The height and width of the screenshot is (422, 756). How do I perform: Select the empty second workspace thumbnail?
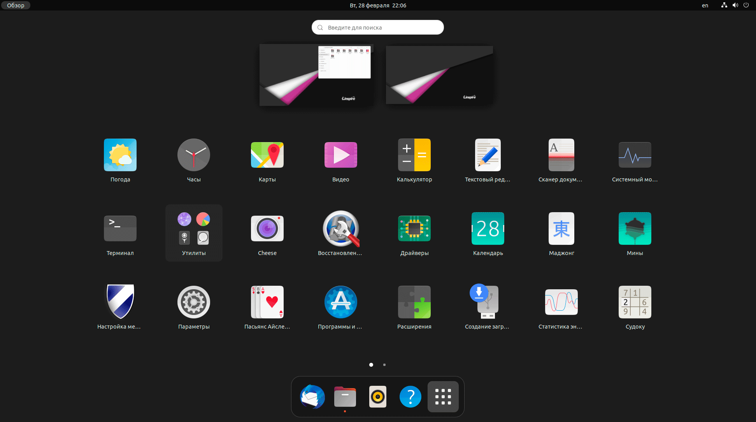point(439,75)
